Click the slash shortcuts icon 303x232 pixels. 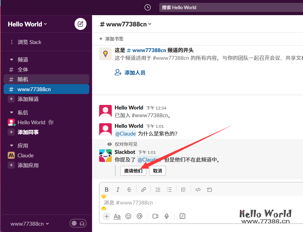[182, 216]
